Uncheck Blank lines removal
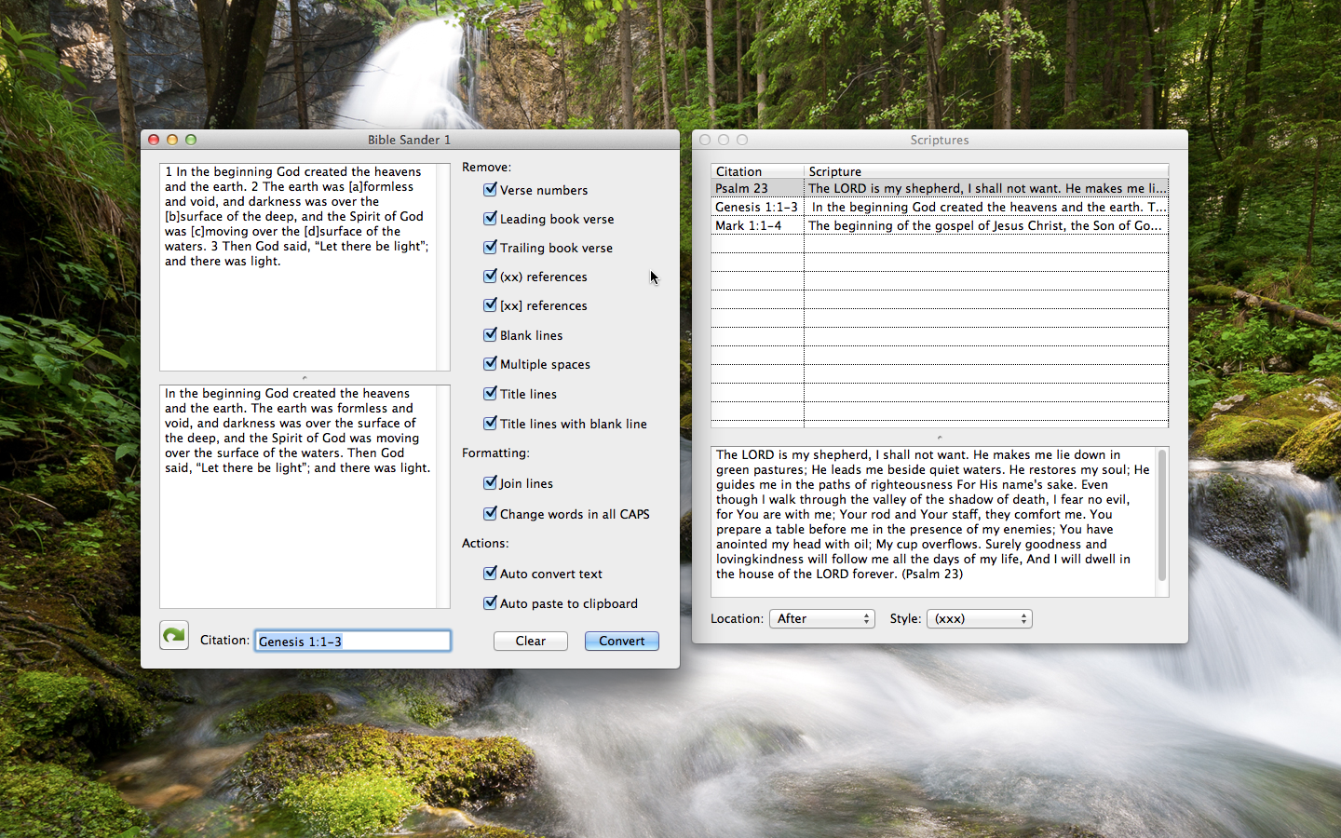The height and width of the screenshot is (838, 1341). (x=490, y=335)
